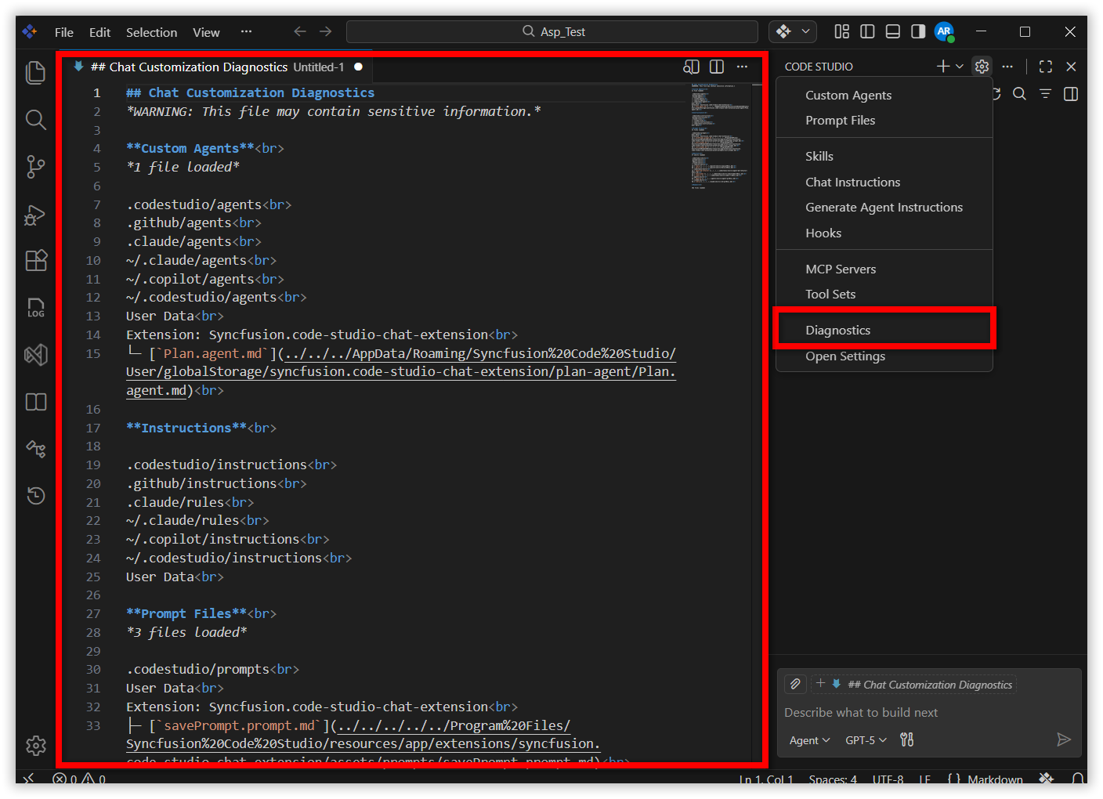
Task: Open the Explorer view in activity bar
Action: click(35, 73)
